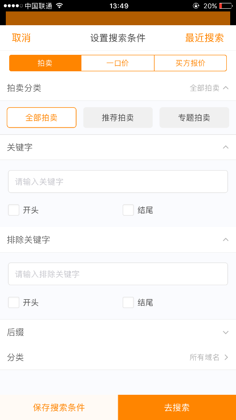The width and height of the screenshot is (236, 420).
Task: Check 开头 under 排除关键字
Action: pos(14,303)
